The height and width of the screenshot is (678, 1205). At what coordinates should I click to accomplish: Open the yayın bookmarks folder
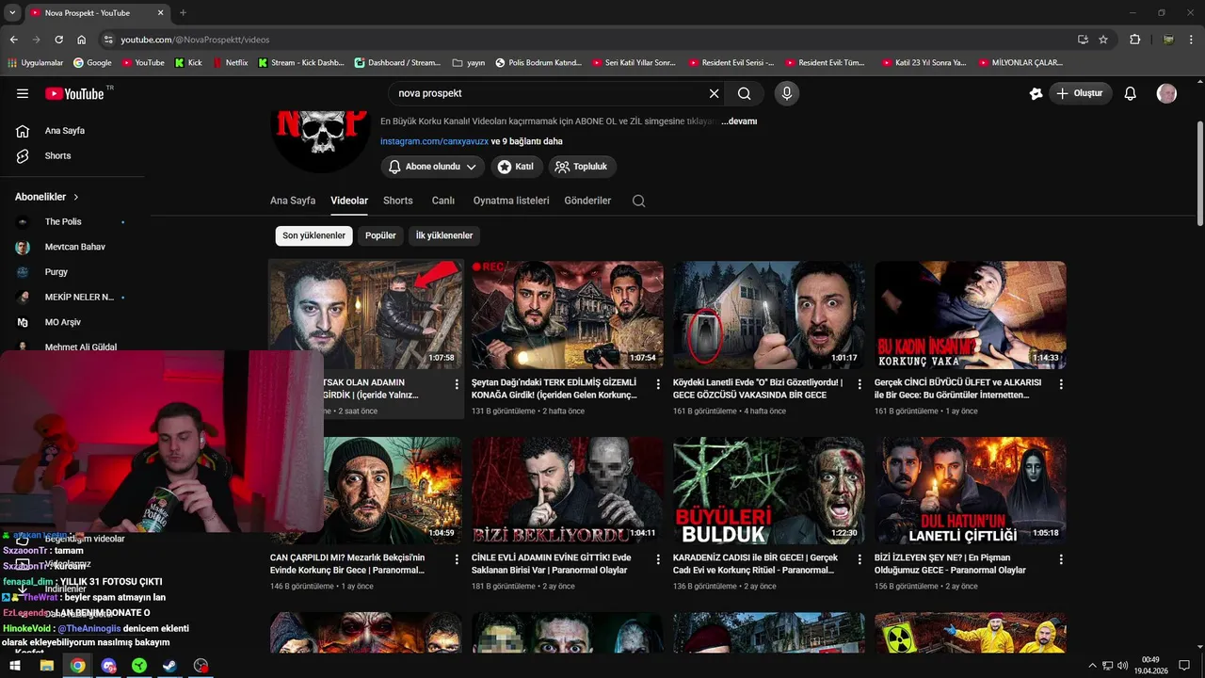(469, 63)
